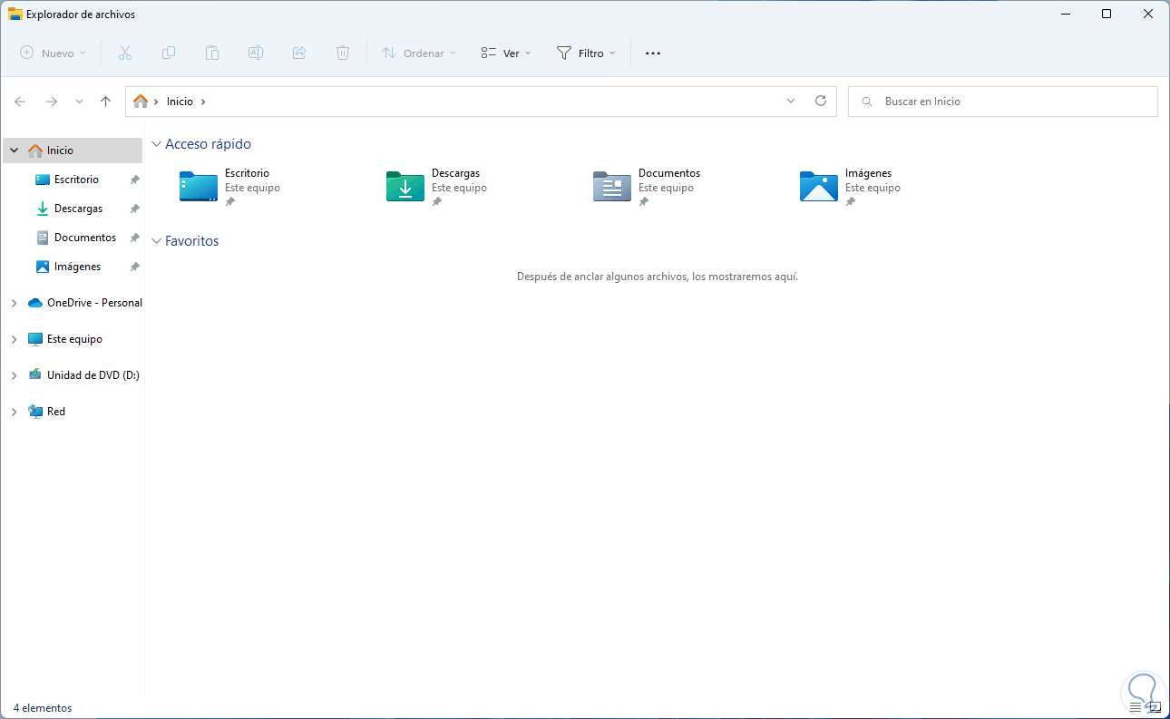The height and width of the screenshot is (719, 1170).
Task: Open the Nuevo dropdown menu
Action: click(x=54, y=53)
